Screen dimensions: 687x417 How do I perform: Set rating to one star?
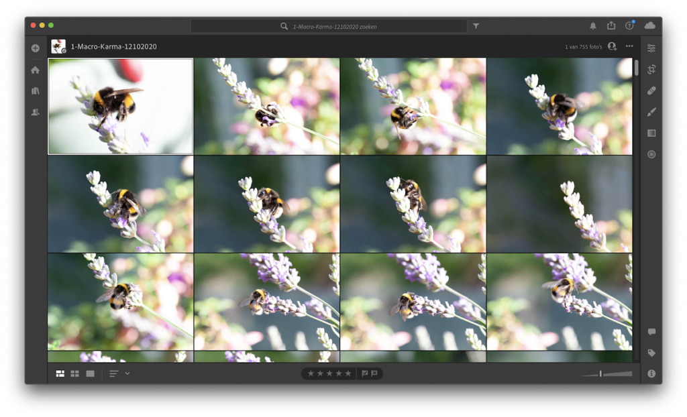point(311,373)
